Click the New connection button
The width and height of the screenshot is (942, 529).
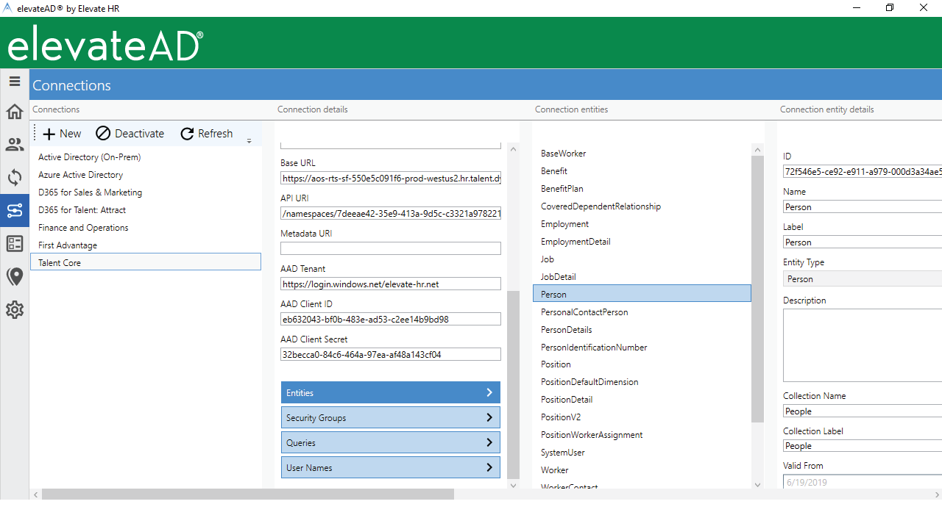(x=62, y=134)
